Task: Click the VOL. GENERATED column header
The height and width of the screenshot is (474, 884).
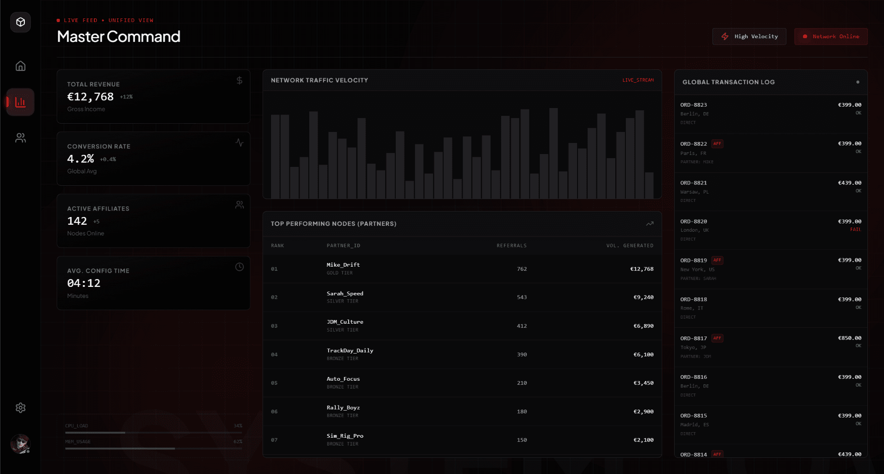Action: tap(630, 246)
